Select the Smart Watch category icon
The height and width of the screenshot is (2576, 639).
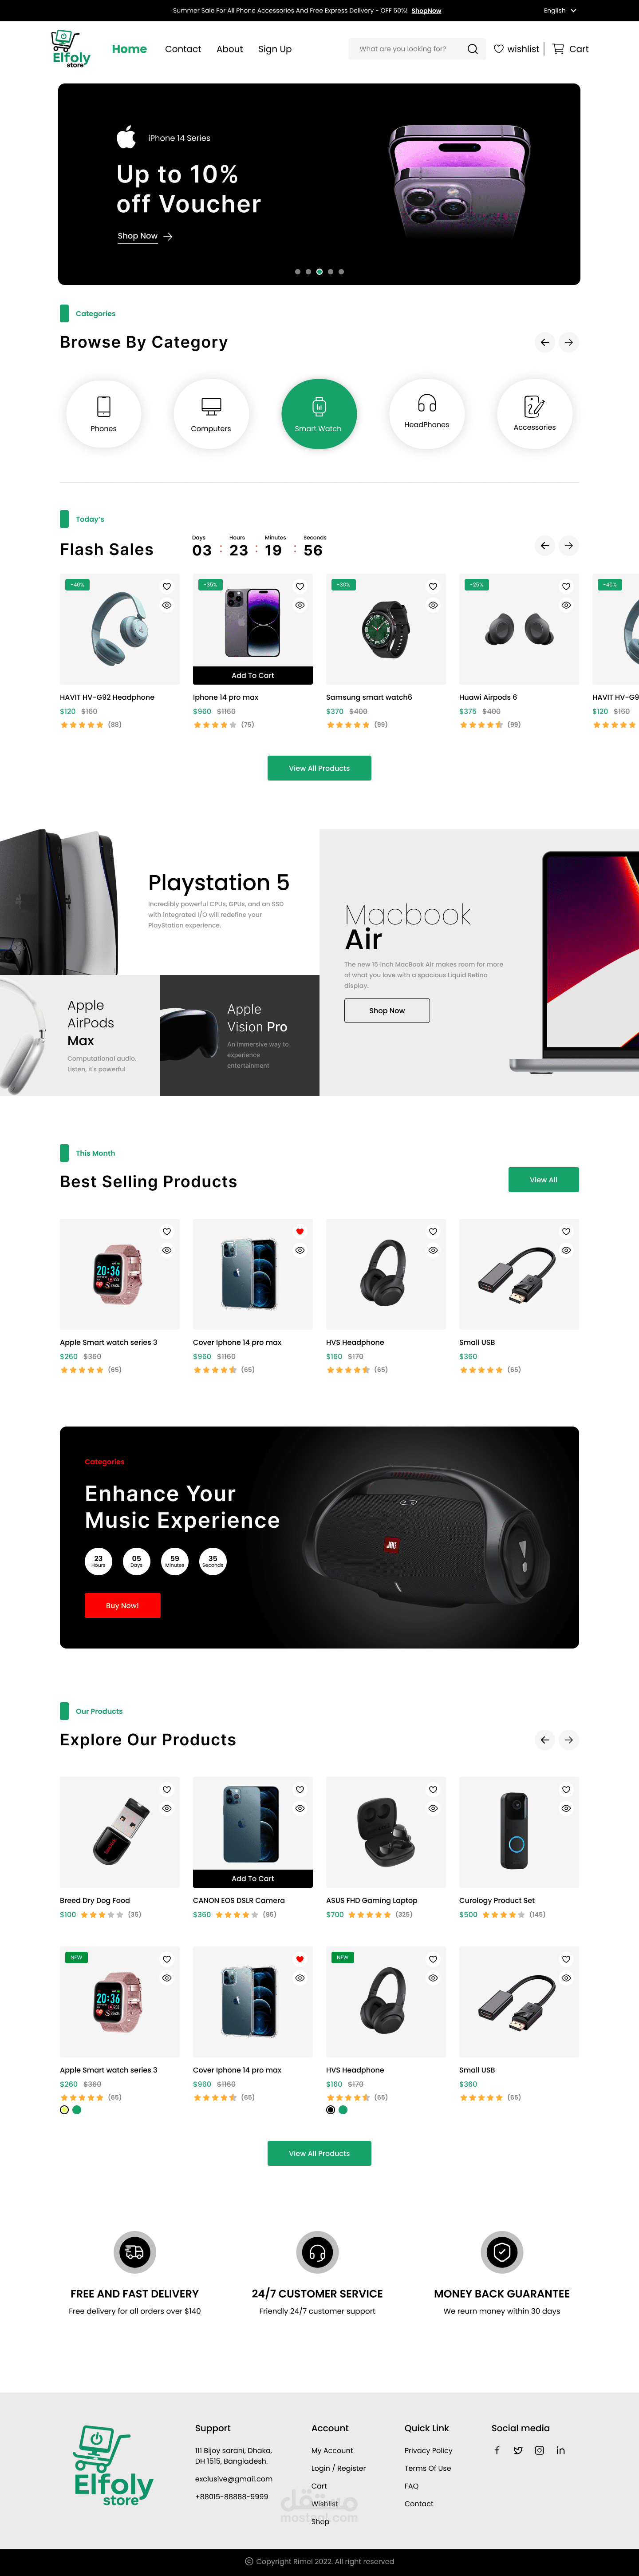(x=319, y=414)
